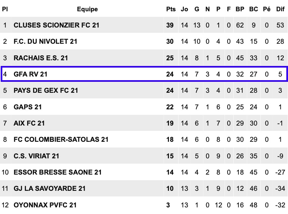
Task: Click the 39 points value for Cluses
Action: (x=170, y=25)
